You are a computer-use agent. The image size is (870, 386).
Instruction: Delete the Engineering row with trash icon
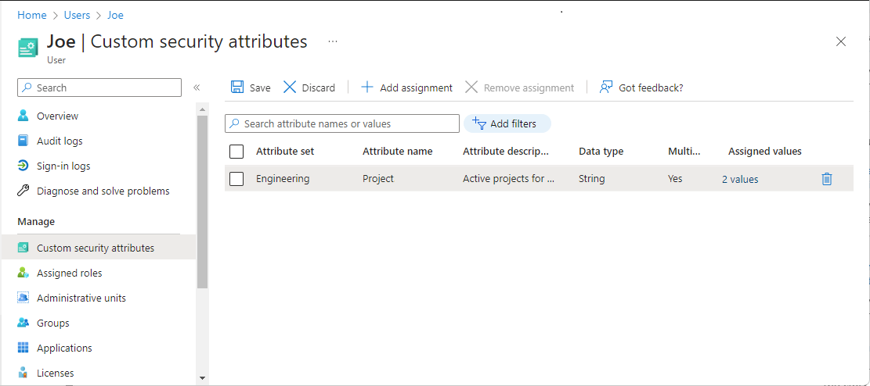point(827,179)
